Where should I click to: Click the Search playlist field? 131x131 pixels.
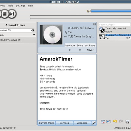114,25
